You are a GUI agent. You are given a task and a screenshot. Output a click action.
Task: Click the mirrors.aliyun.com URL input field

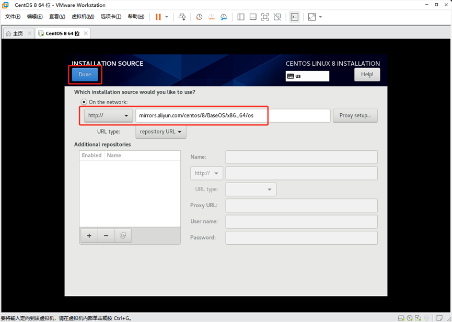pos(233,115)
